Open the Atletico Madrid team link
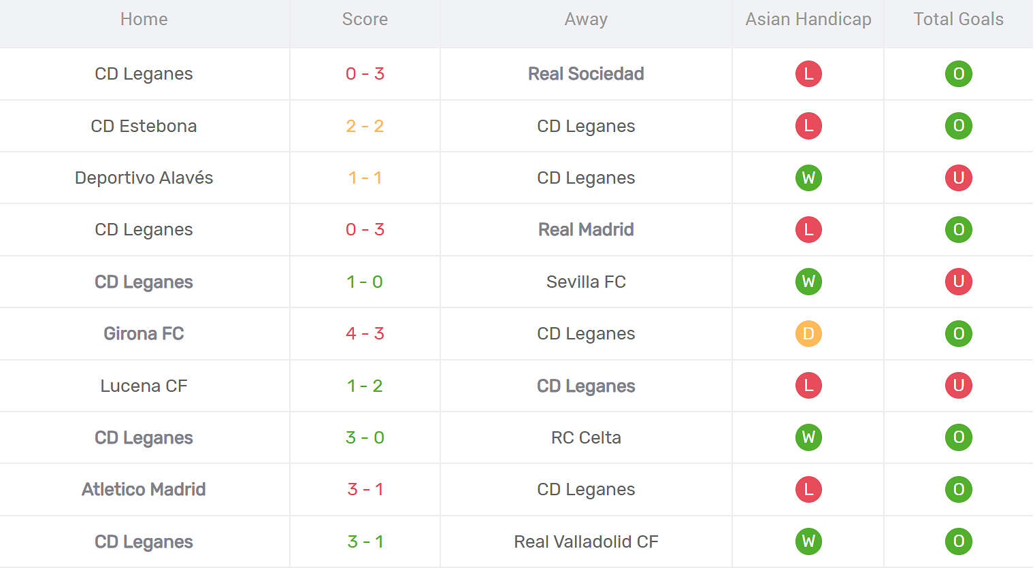 [144, 489]
